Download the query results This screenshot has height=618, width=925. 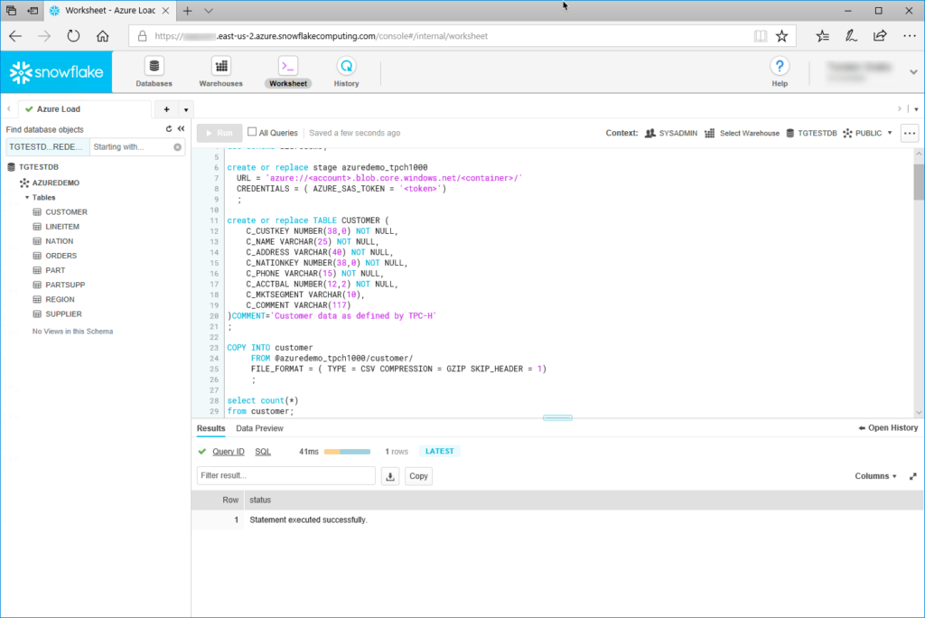390,476
